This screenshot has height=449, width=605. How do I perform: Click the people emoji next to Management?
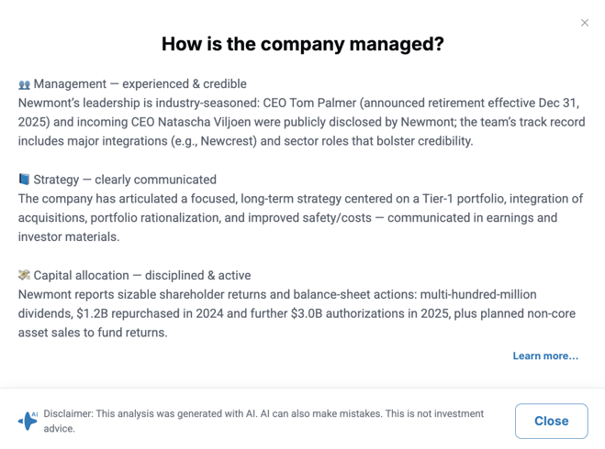tap(24, 84)
